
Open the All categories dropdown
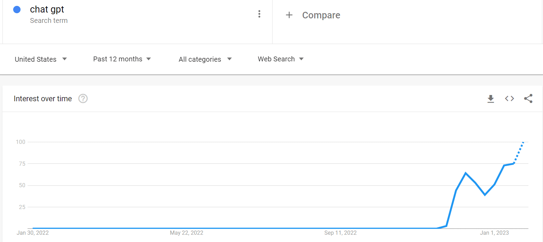pyautogui.click(x=205, y=59)
